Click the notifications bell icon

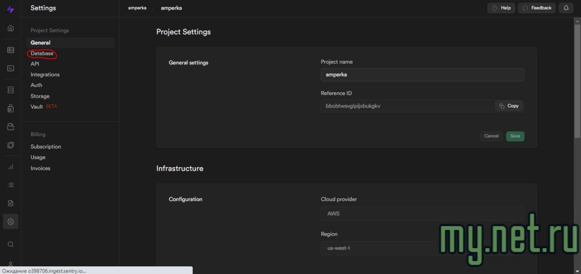coord(566,8)
